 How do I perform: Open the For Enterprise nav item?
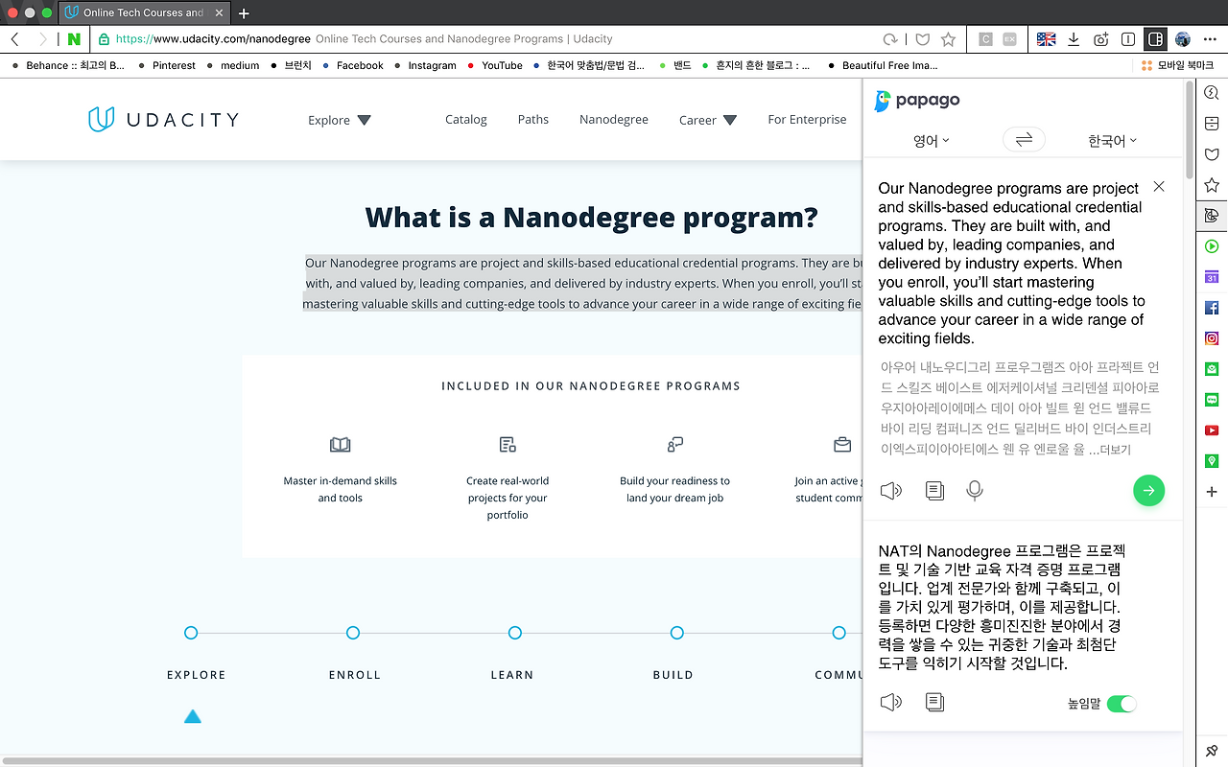tap(807, 120)
